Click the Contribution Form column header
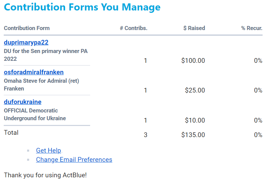 pyautogui.click(x=27, y=28)
